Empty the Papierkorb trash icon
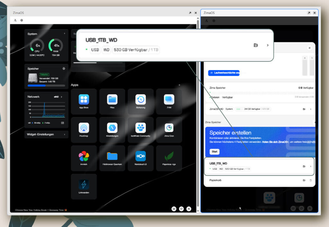The height and width of the screenshot is (227, 329). click(311, 180)
